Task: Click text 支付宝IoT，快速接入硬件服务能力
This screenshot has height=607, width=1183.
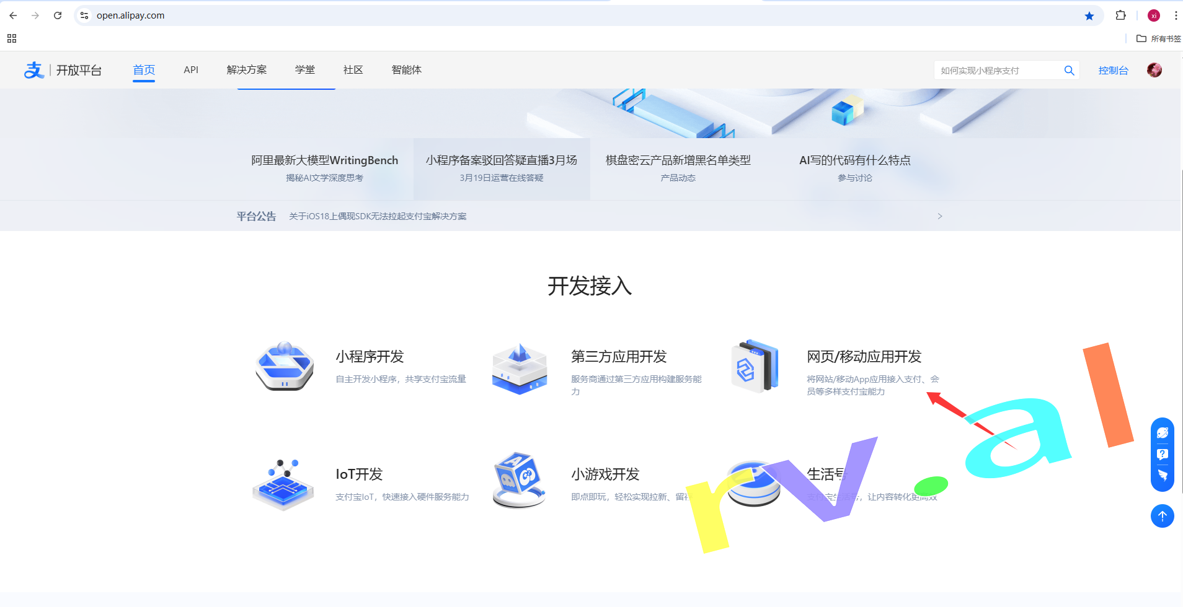Action: point(402,497)
